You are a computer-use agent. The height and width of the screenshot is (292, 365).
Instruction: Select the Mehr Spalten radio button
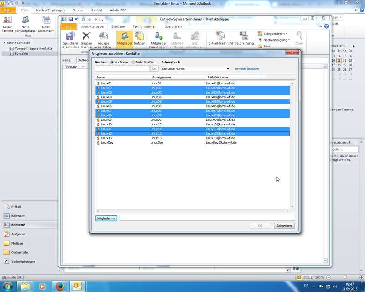point(133,62)
